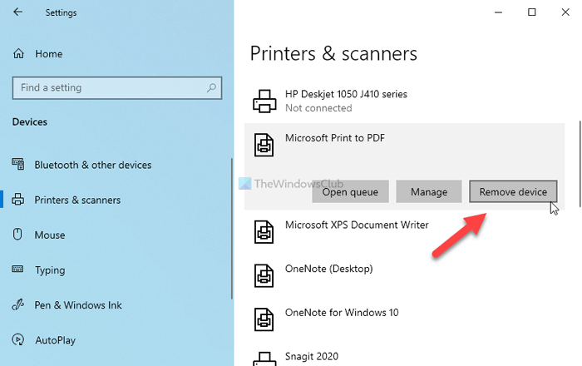Click the Bluetooth & other devices icon

[x=18, y=165]
